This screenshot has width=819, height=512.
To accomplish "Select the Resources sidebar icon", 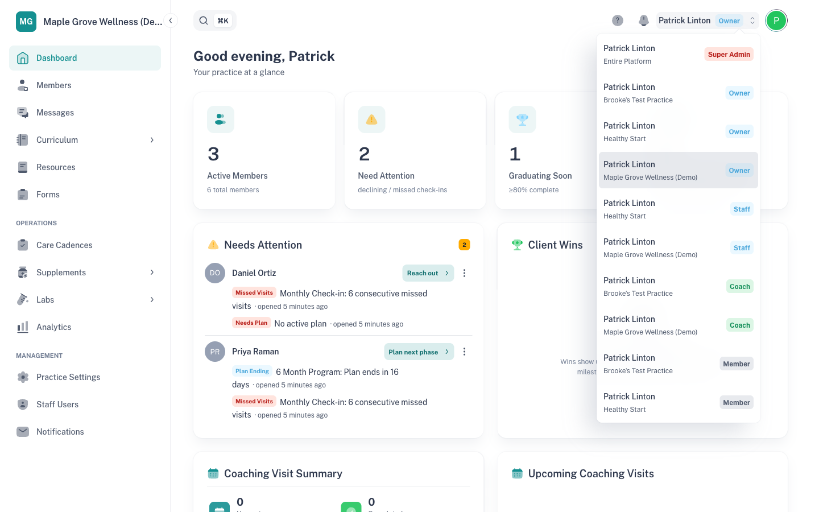I will 23,167.
